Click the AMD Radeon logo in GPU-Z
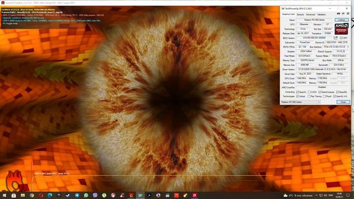354x199 pixels. 341,29
